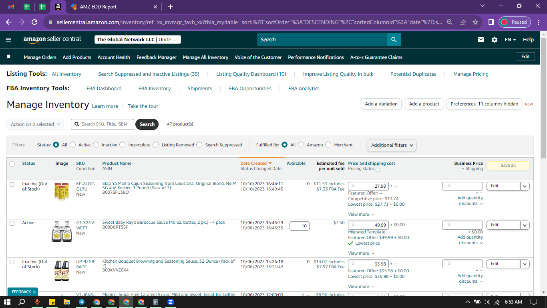Click the magnifier button of the top search
This screenshot has width=547, height=308.
394,40
